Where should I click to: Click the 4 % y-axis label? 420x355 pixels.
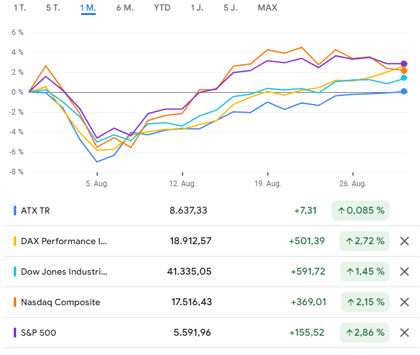17,52
